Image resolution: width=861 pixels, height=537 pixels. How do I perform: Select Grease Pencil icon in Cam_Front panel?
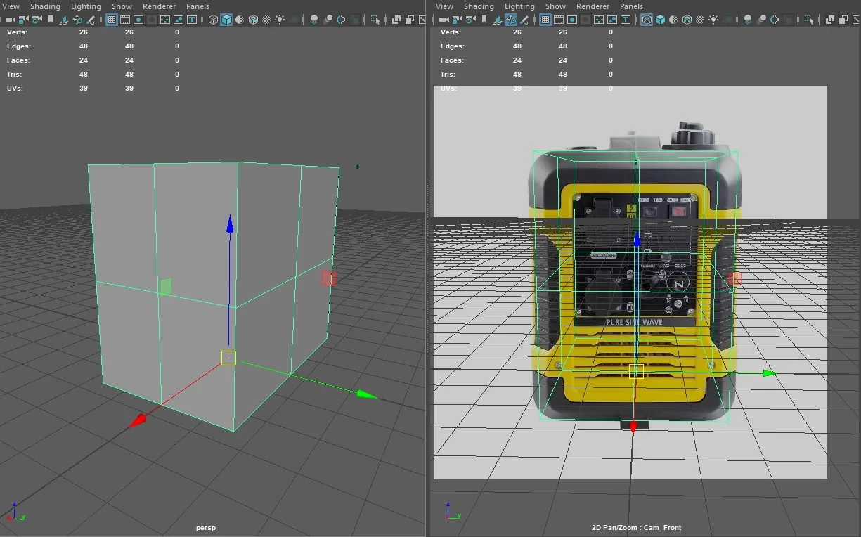coord(524,20)
